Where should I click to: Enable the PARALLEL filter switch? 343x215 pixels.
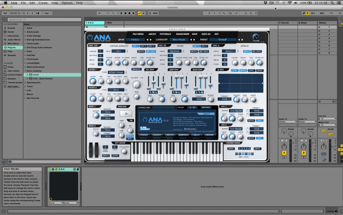(136, 69)
